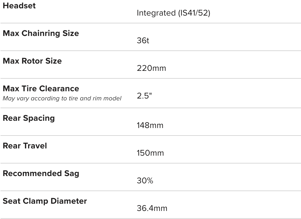Click the Max Chainring Size label
This screenshot has width=301, height=219.
coord(41,34)
